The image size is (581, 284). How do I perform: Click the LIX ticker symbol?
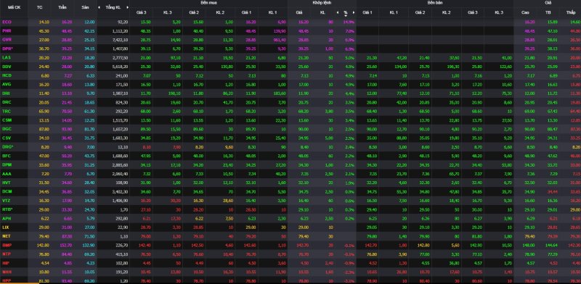[6, 227]
